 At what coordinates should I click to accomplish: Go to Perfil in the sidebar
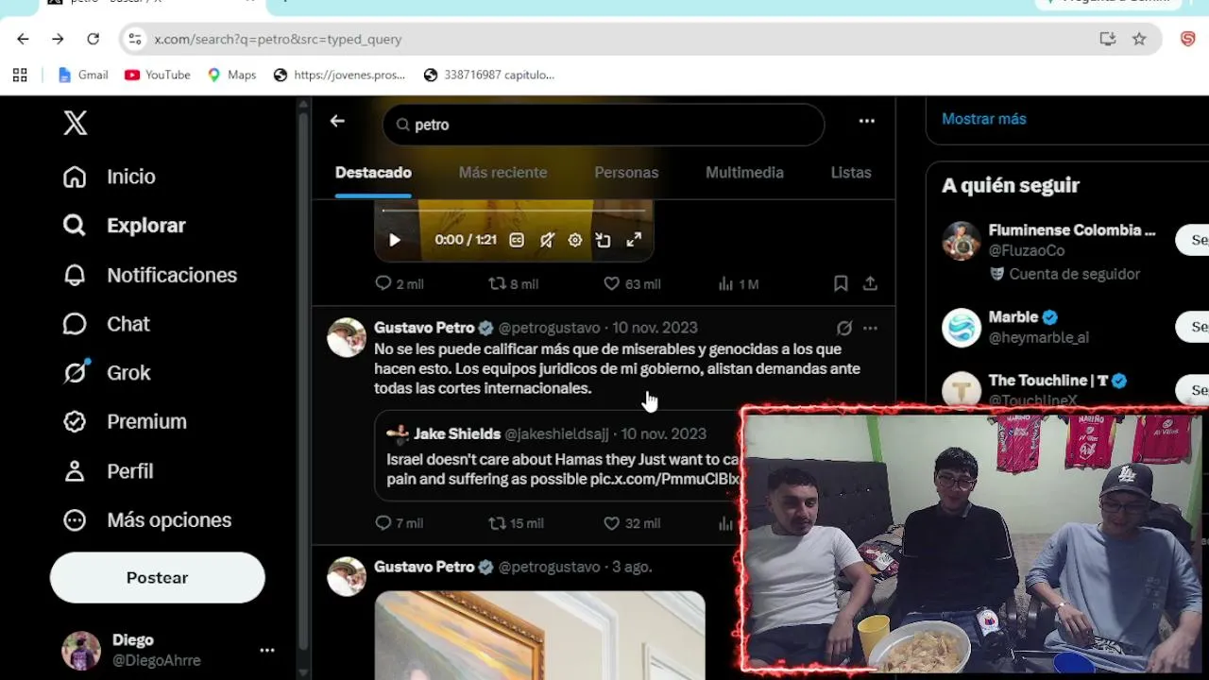pos(108,471)
